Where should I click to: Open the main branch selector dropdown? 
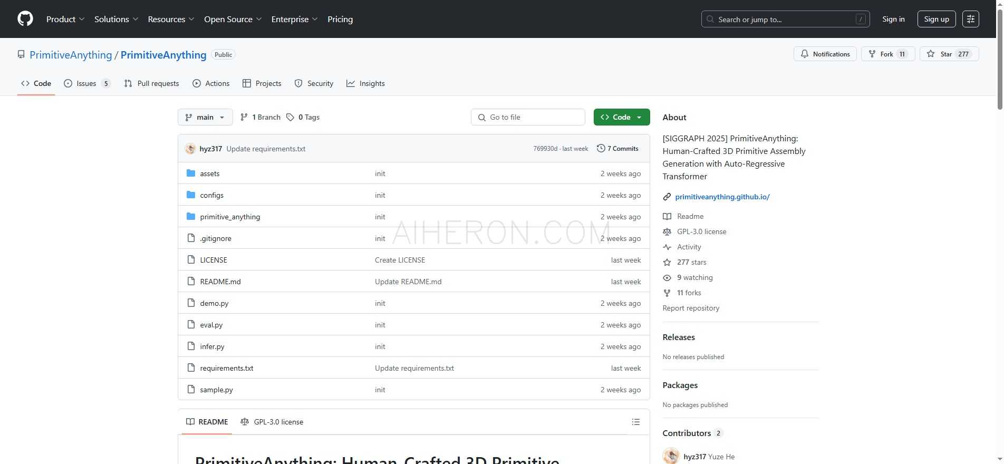[x=205, y=117]
